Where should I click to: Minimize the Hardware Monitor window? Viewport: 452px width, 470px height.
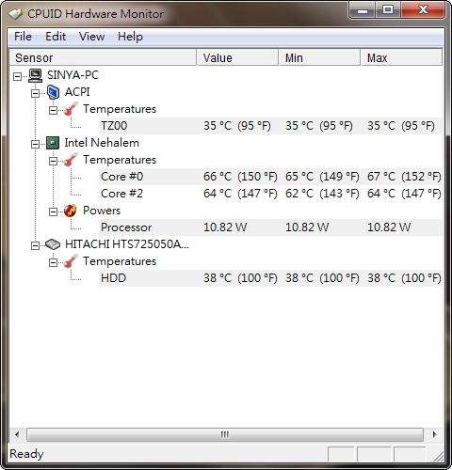[x=363, y=10]
